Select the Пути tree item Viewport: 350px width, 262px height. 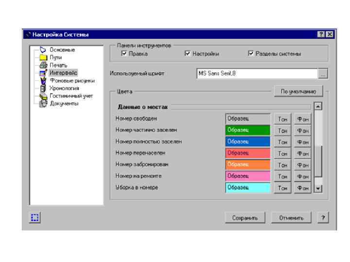click(x=55, y=57)
